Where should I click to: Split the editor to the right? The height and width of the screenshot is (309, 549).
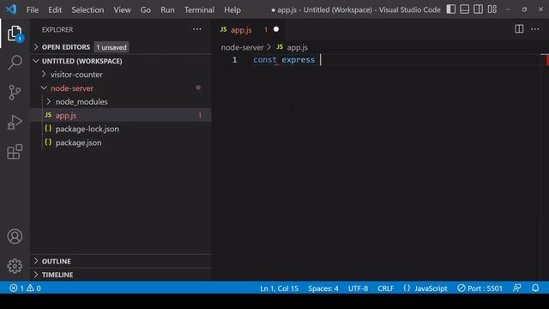[519, 29]
